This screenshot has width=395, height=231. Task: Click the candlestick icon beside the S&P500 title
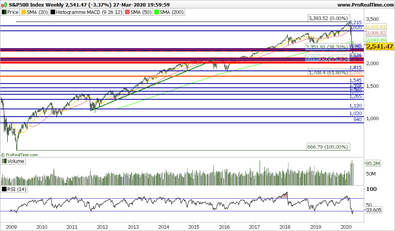(4, 5)
